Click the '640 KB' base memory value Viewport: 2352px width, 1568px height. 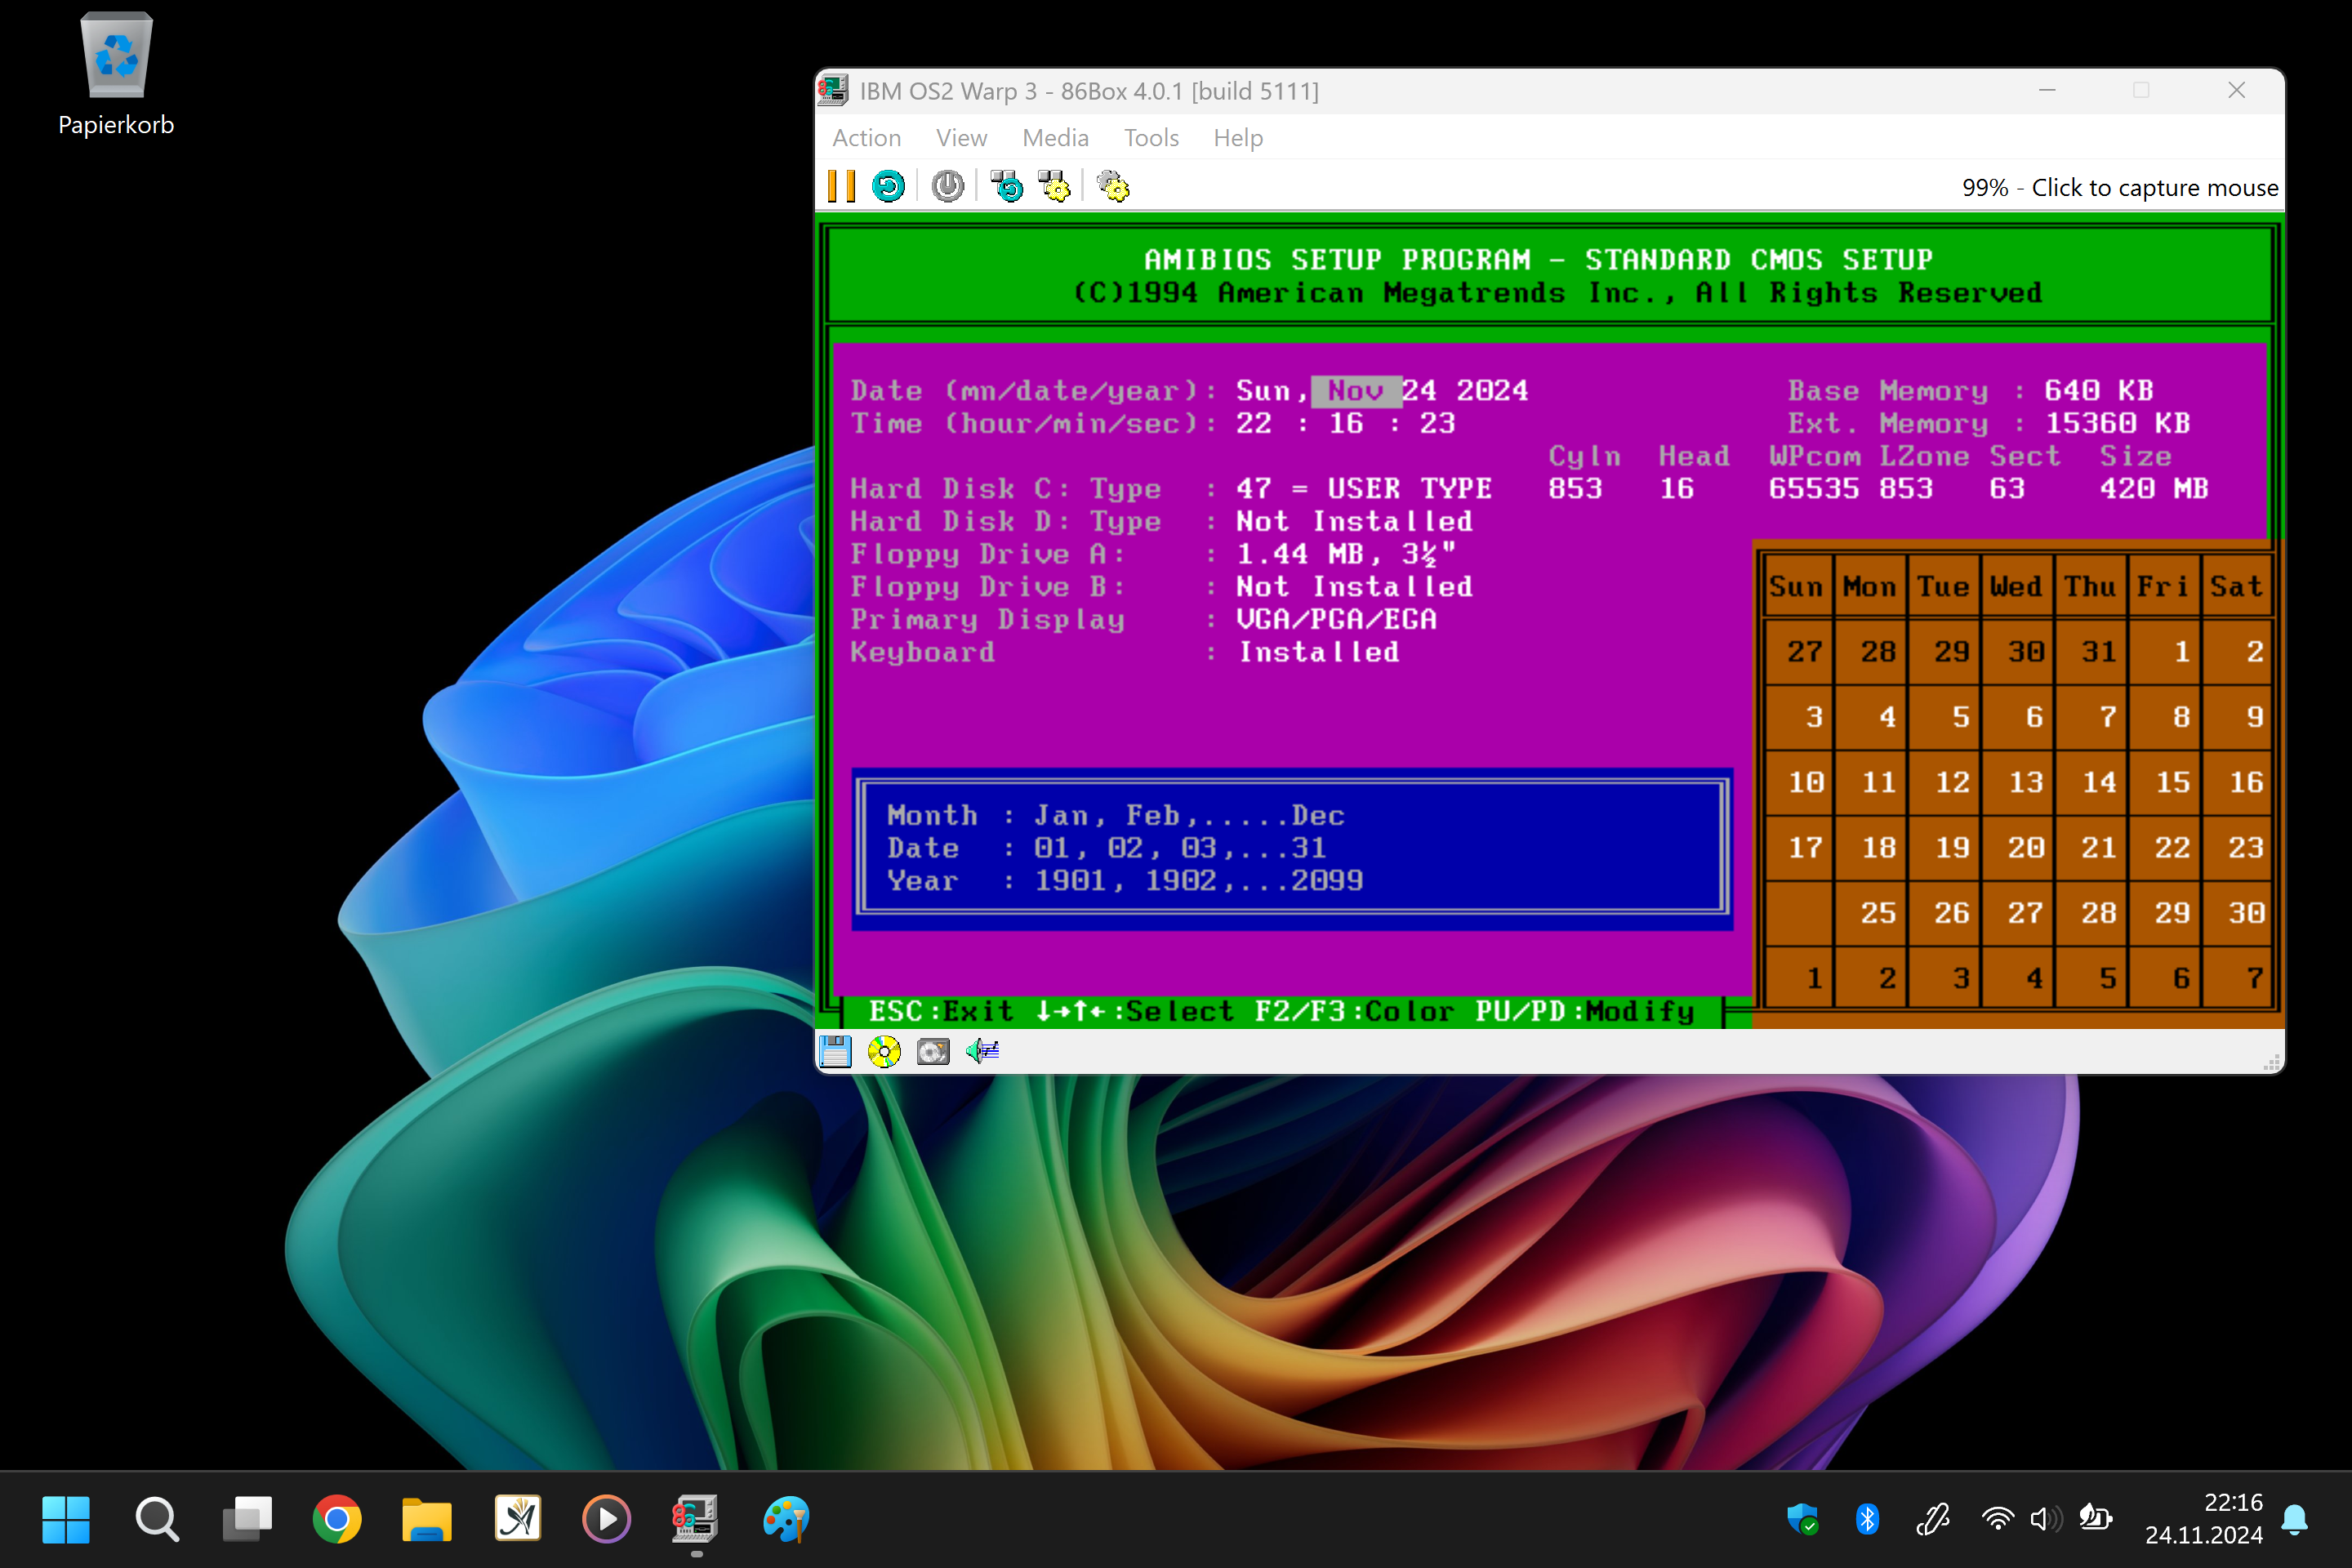point(2099,391)
